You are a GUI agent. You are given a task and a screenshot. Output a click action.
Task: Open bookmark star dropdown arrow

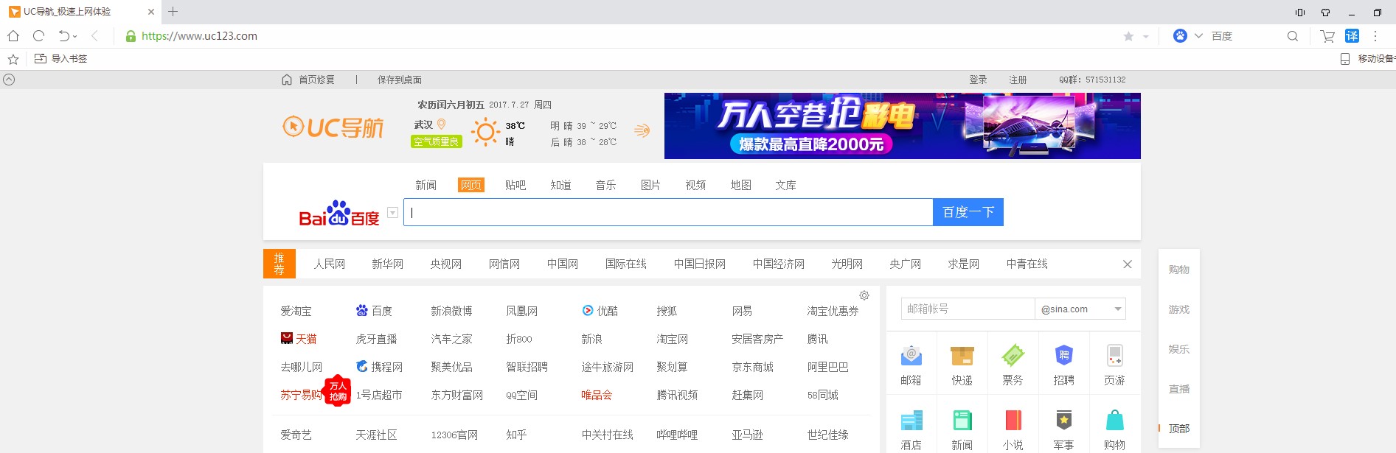[1145, 36]
